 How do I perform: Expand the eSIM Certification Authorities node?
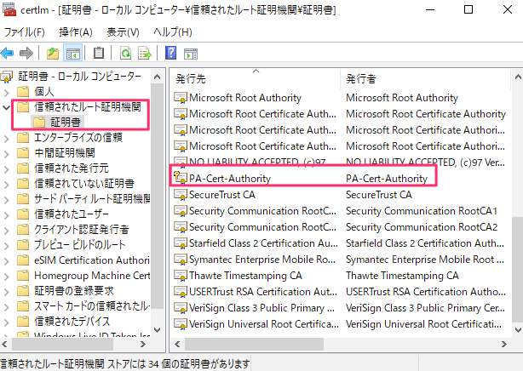[6, 260]
